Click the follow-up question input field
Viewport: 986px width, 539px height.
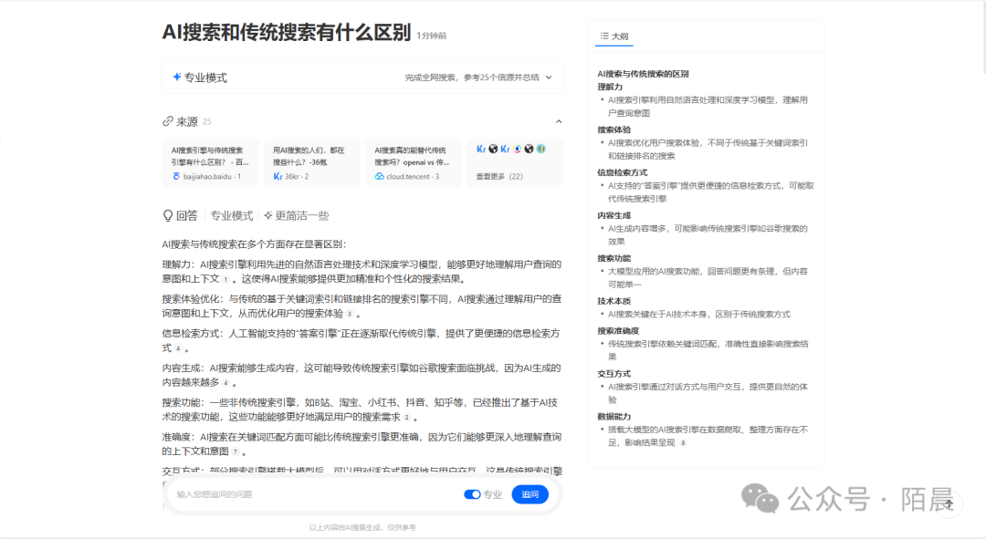[314, 494]
